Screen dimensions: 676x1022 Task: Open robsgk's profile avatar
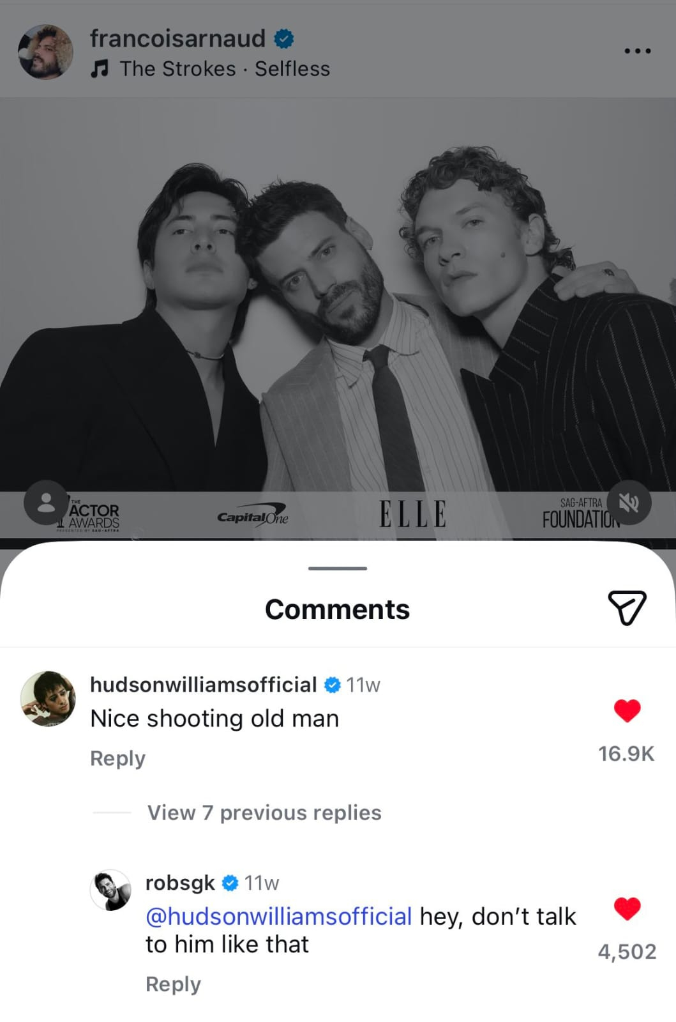pyautogui.click(x=111, y=890)
